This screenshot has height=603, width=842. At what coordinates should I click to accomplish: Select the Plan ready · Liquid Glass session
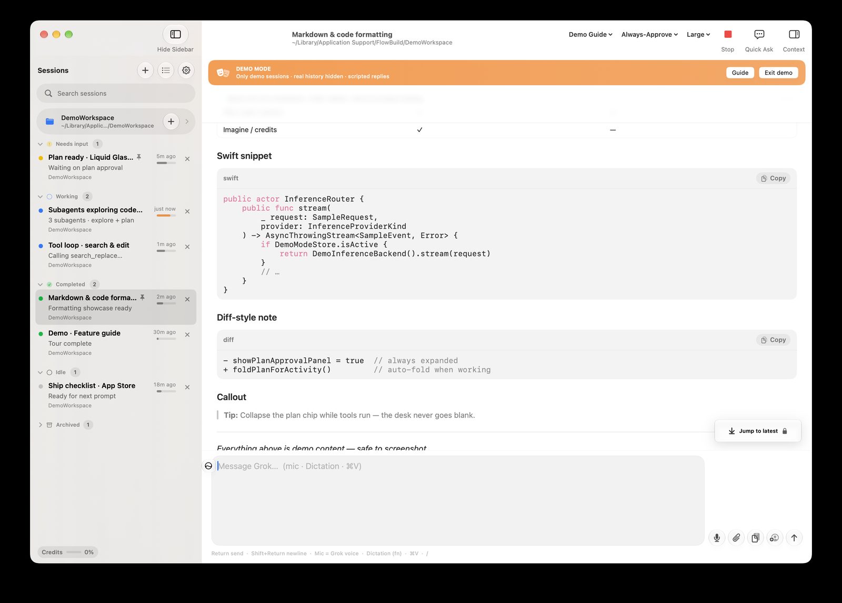(x=116, y=166)
